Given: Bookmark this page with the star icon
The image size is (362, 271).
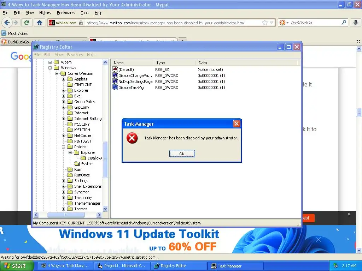Looking at the screenshot, I should point(264,23).
